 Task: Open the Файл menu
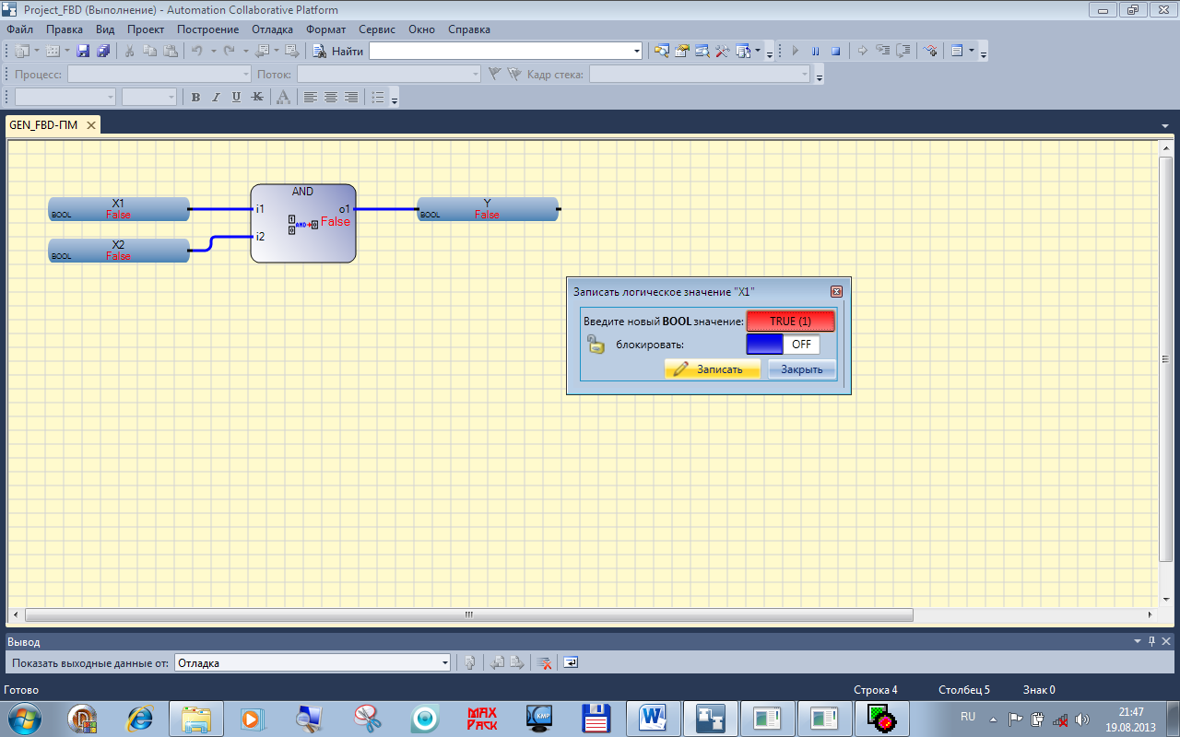[19, 29]
